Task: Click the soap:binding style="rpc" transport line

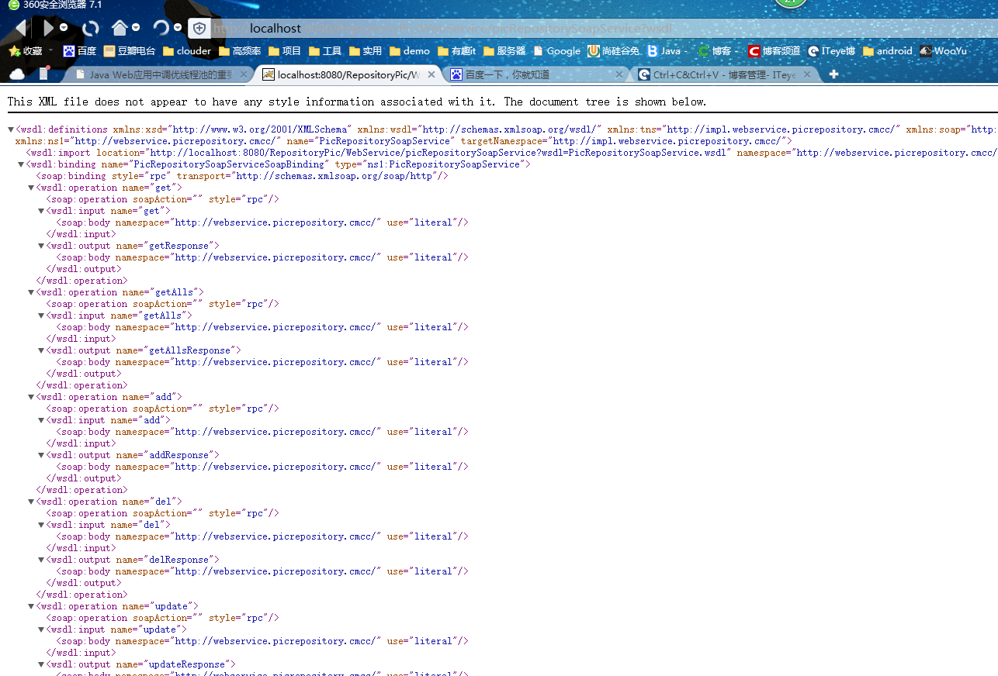Action: tap(242, 176)
